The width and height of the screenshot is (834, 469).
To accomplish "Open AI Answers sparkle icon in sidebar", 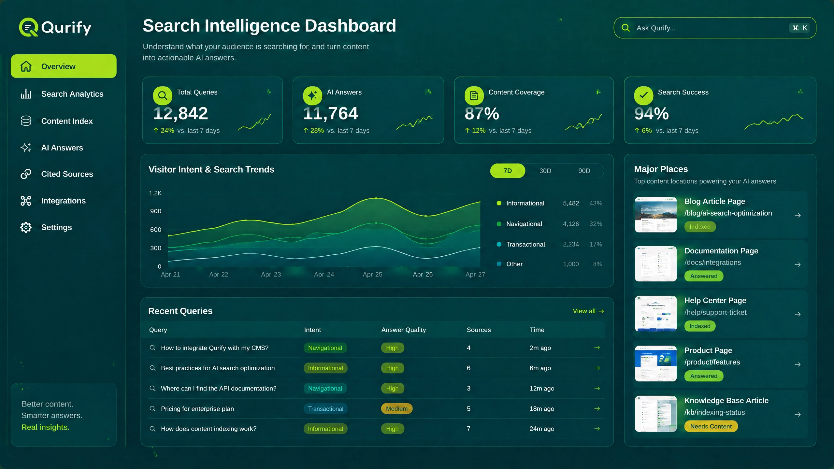I will tap(26, 148).
